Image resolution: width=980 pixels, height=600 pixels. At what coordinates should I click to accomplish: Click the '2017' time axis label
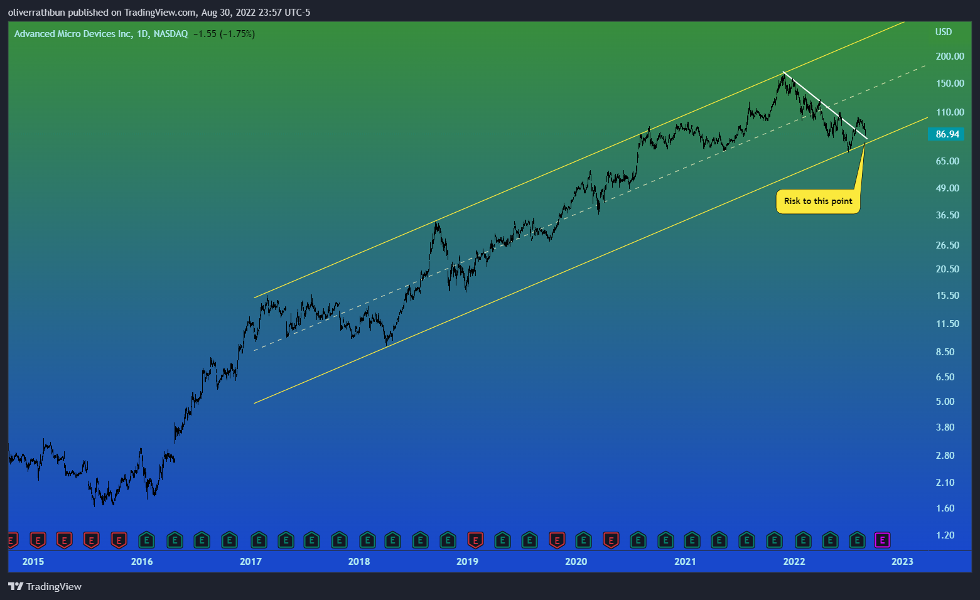[250, 562]
